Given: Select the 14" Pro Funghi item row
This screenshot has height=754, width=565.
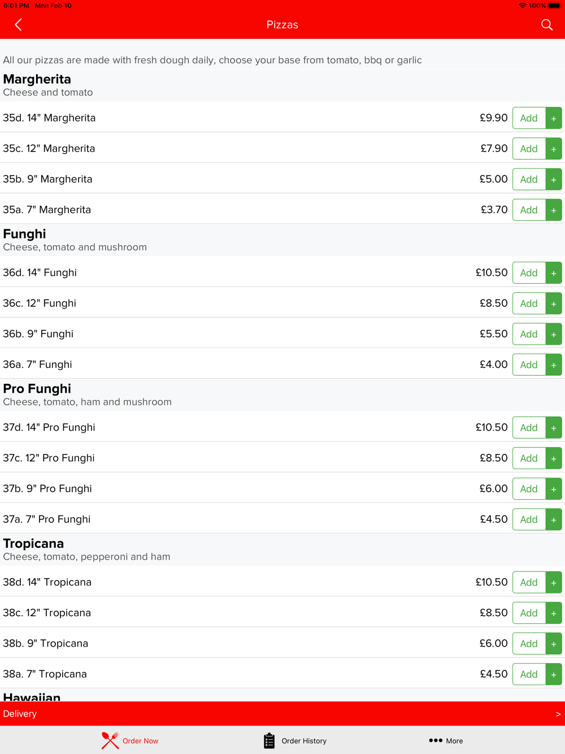Looking at the screenshot, I should point(282,427).
